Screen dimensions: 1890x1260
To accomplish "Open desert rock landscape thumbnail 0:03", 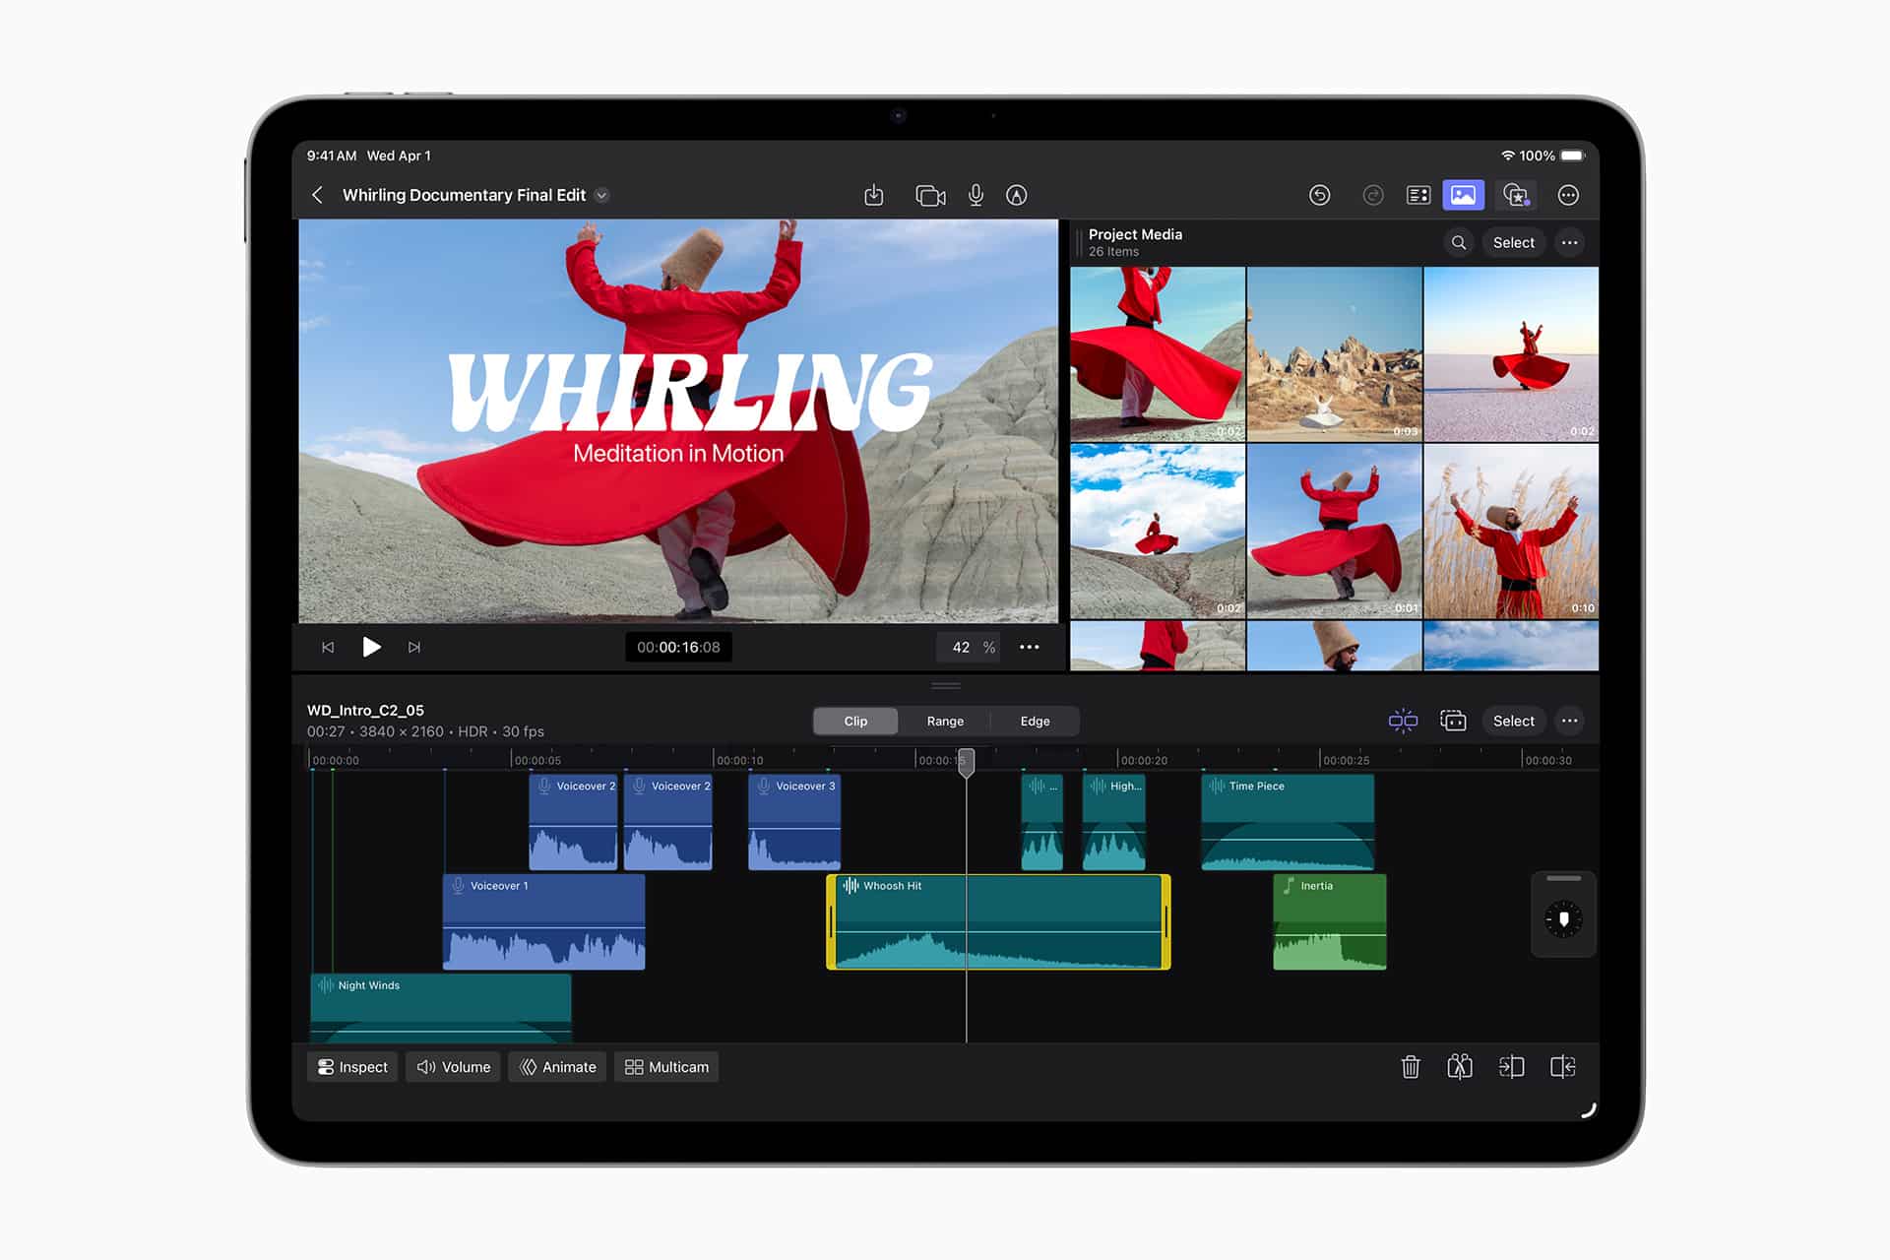I will (1334, 353).
